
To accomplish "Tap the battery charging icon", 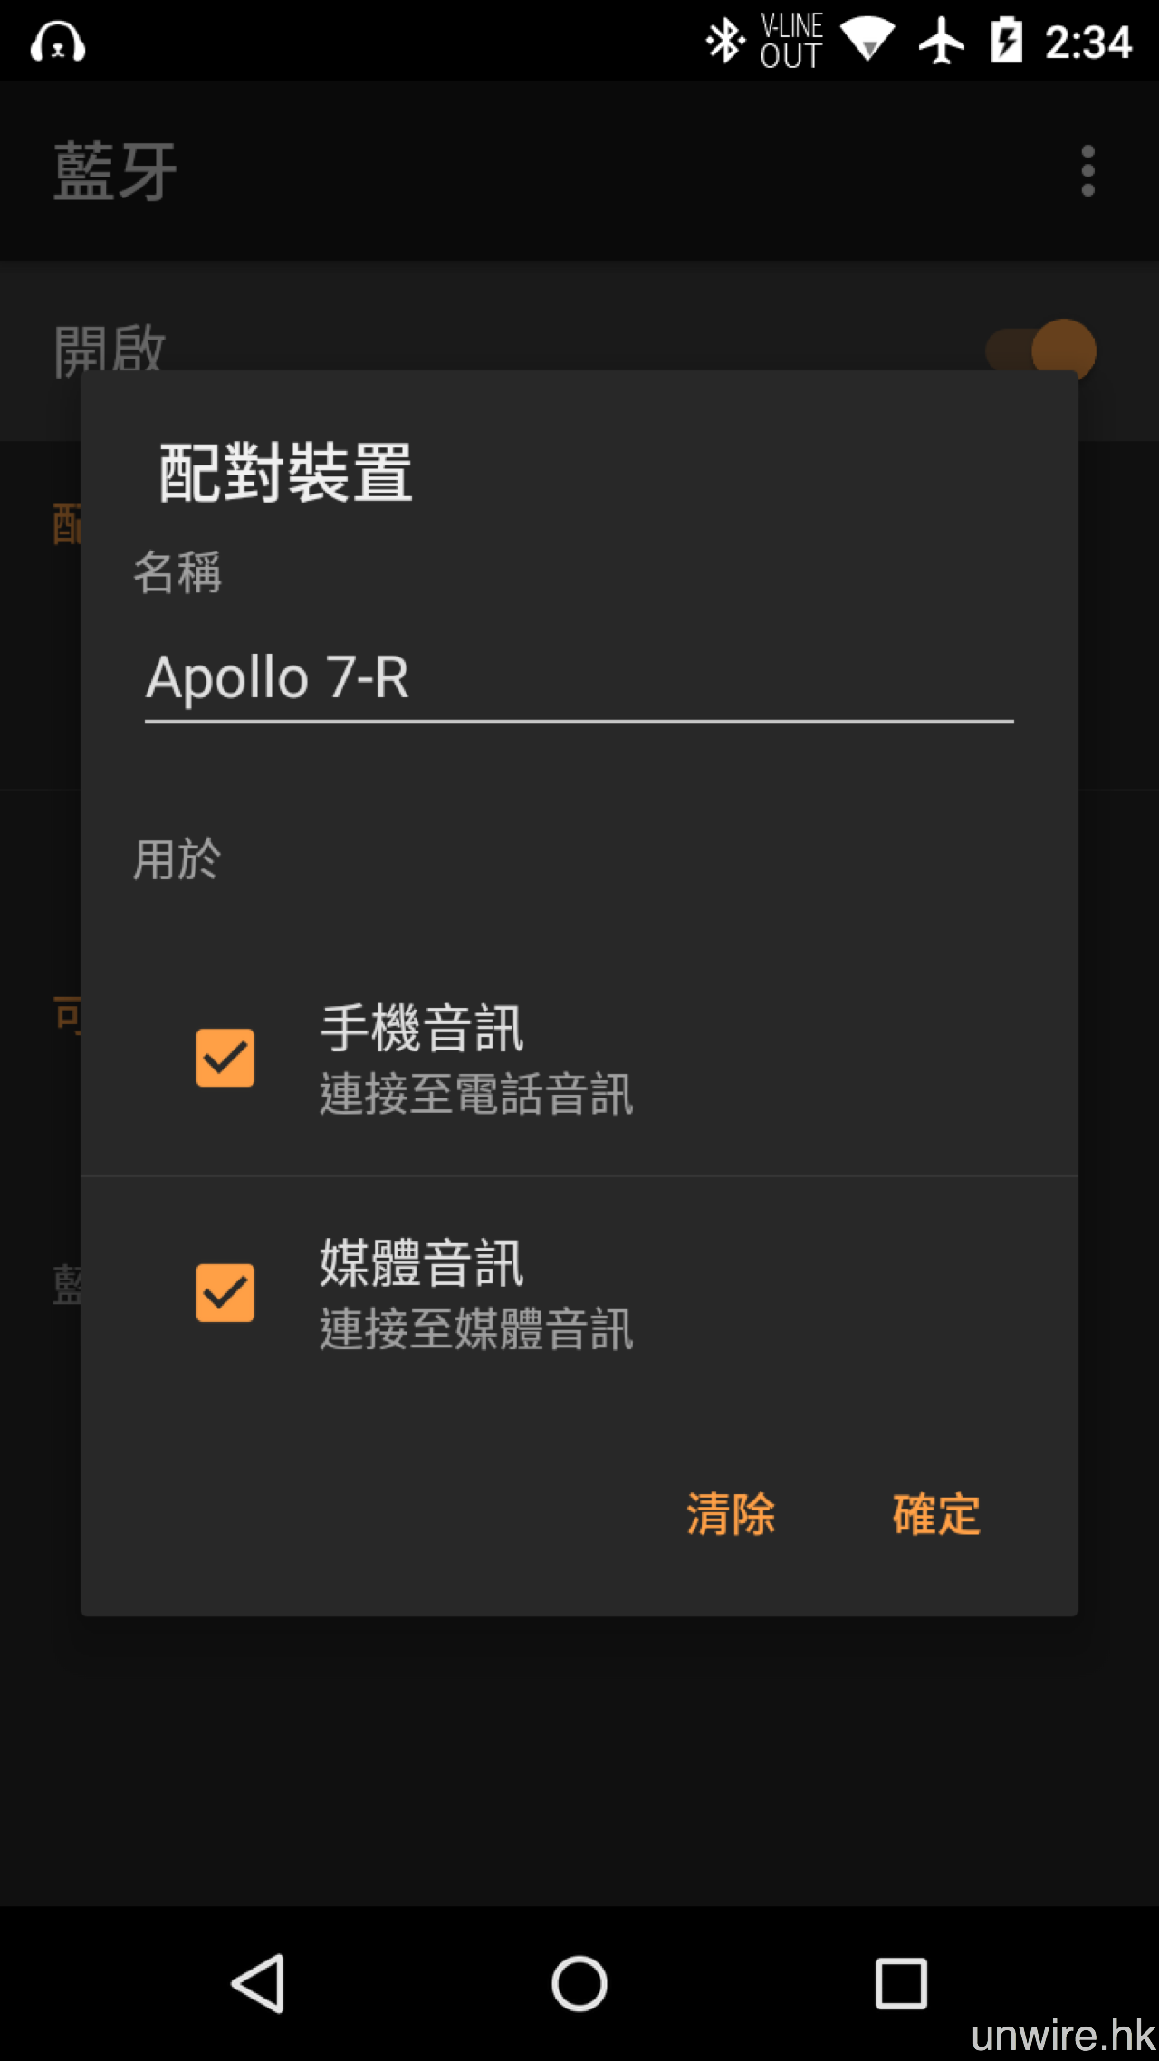I will coord(1006,42).
